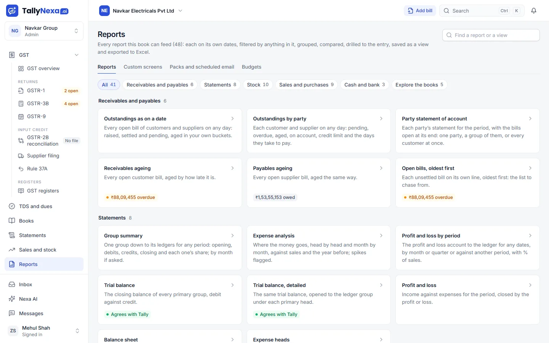549x343 pixels.
Task: Click the Inbox icon
Action: pos(12,285)
